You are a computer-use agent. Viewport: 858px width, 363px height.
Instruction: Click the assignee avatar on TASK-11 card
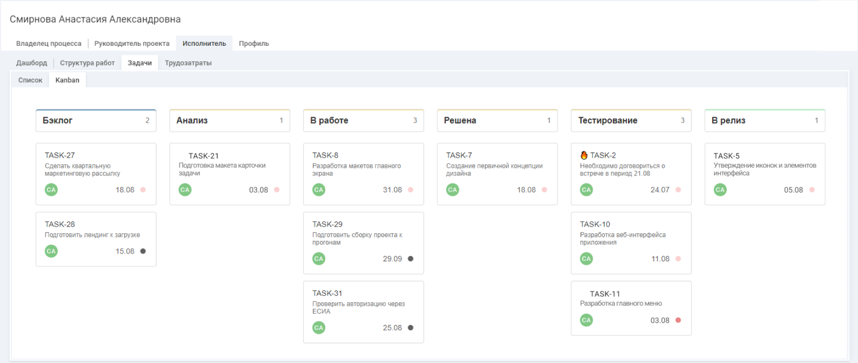[586, 320]
